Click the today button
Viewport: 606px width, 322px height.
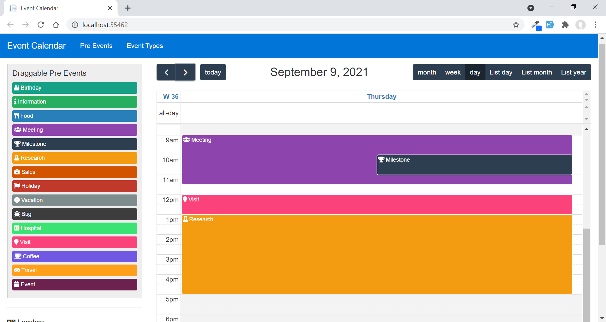tap(213, 72)
